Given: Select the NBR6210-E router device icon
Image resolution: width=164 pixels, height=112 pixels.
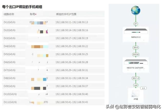Looking at the screenshot, I should tap(136, 31).
